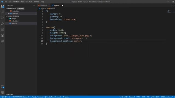Open the Run menu
175x98 pixels.
click(30, 2)
